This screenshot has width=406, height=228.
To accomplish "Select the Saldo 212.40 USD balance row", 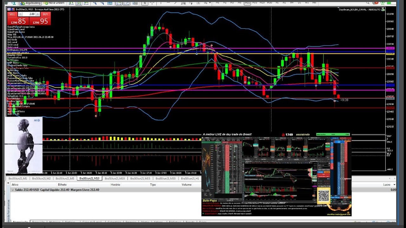I will coord(203,190).
